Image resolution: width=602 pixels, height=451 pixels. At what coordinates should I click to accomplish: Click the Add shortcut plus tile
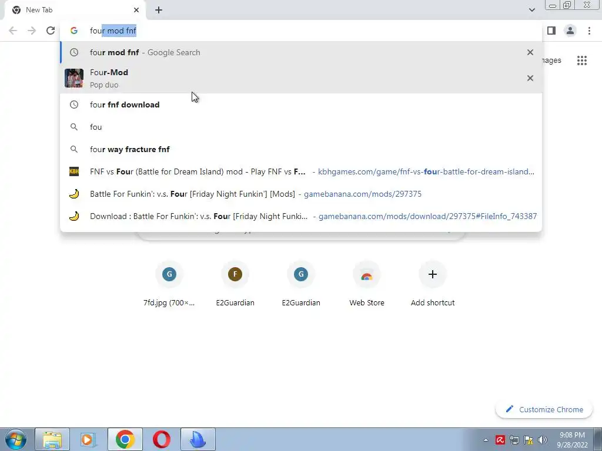click(x=433, y=284)
